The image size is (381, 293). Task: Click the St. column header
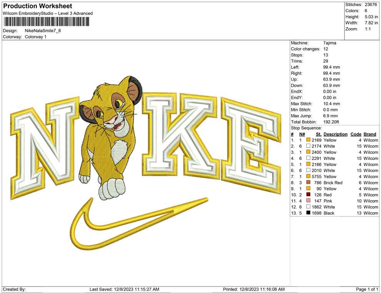point(319,134)
